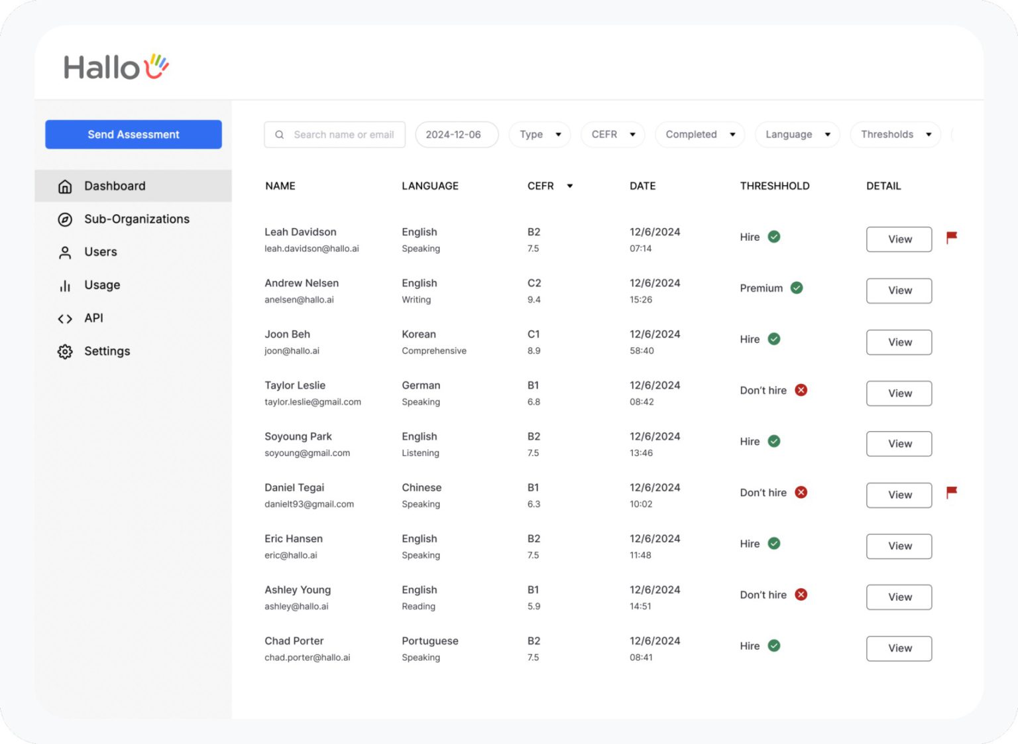Open the API code brackets icon
1018x744 pixels.
coord(64,318)
